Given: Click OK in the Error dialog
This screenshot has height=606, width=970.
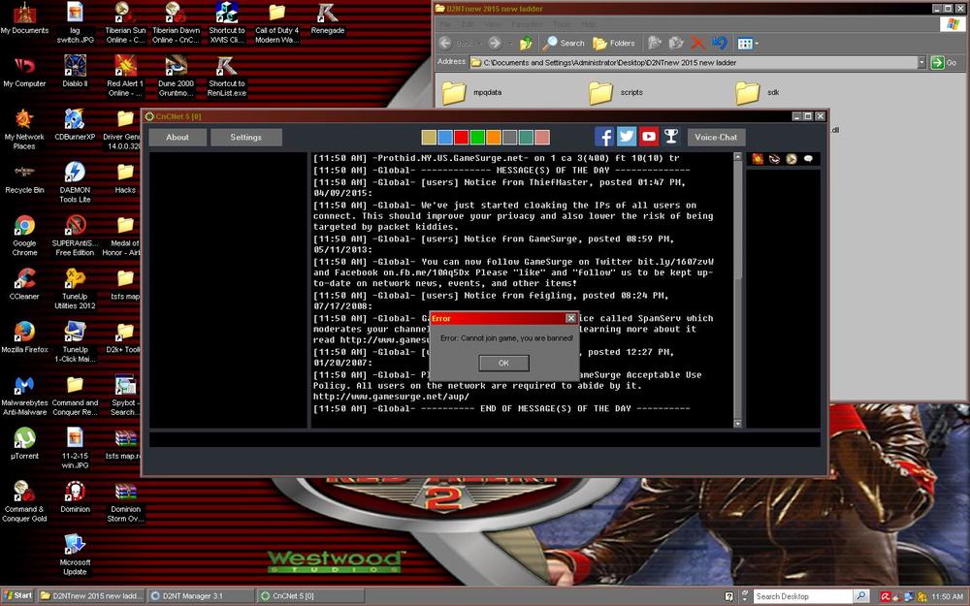Looking at the screenshot, I should (503, 363).
